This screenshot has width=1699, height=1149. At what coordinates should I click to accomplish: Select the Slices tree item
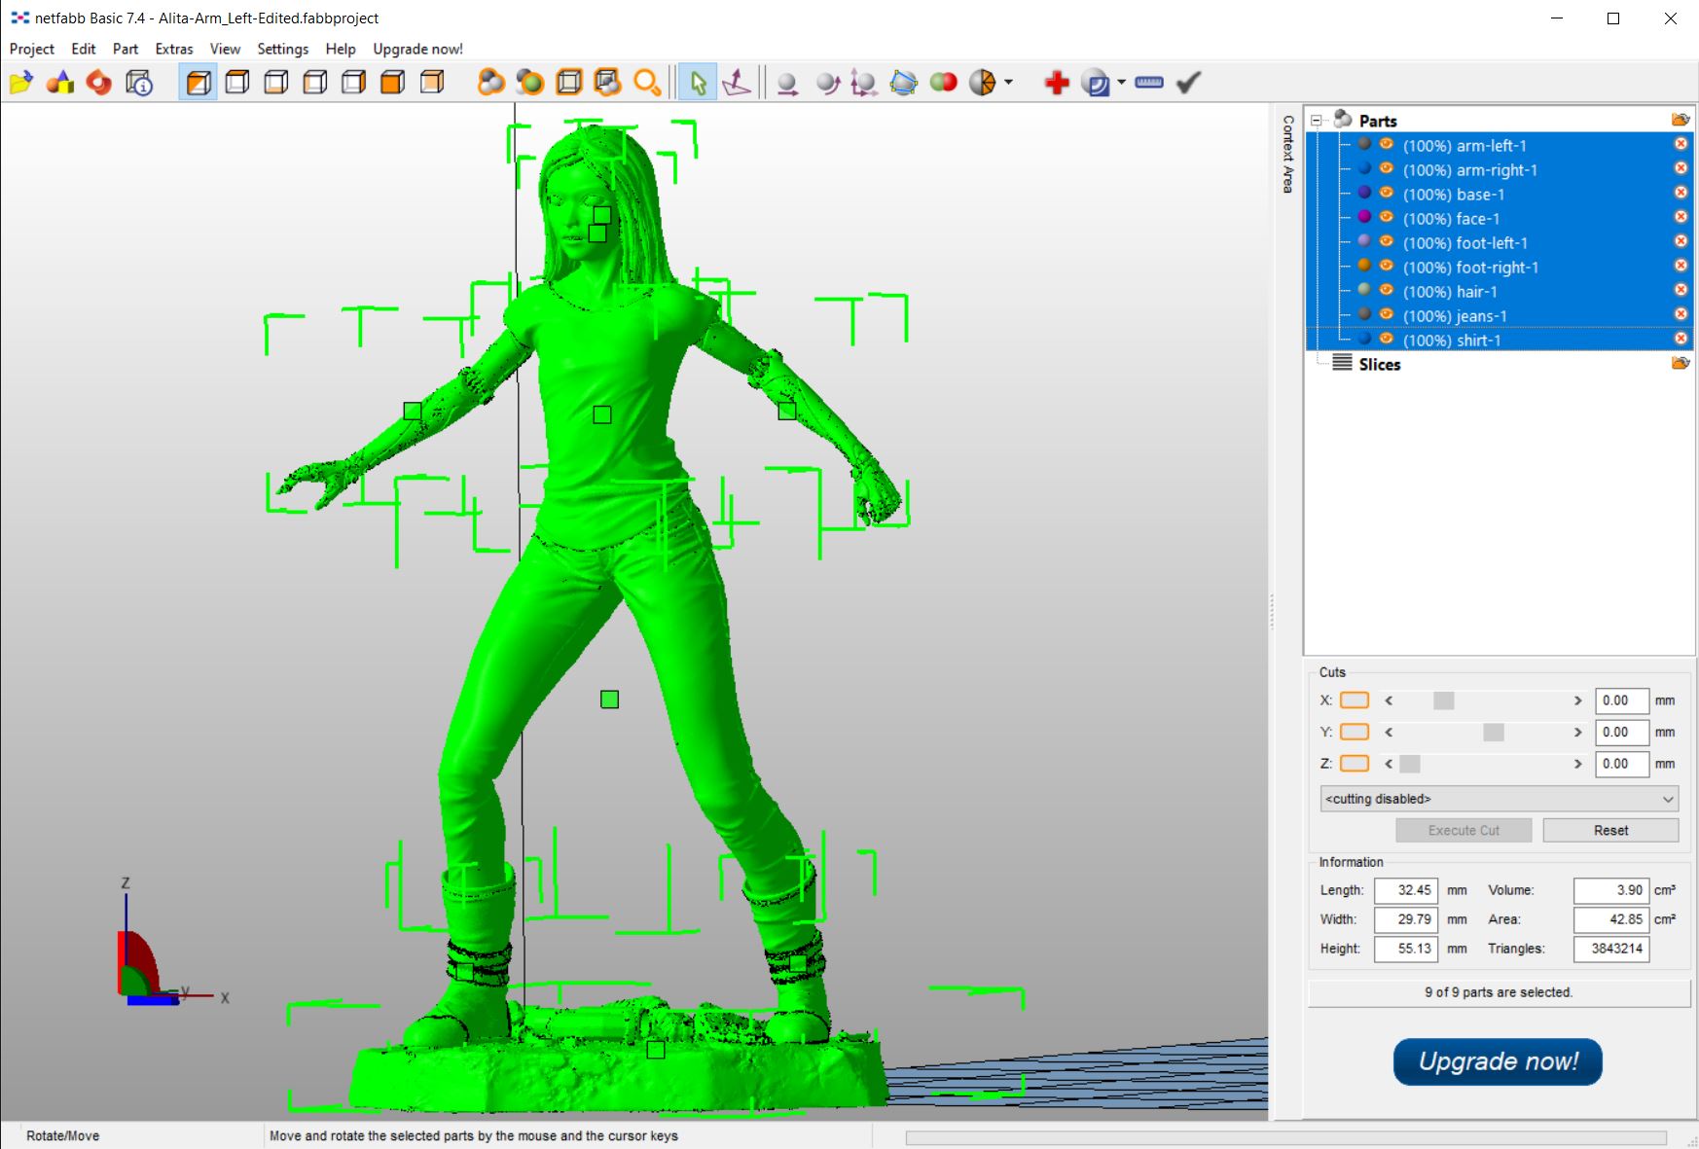pyautogui.click(x=1379, y=364)
